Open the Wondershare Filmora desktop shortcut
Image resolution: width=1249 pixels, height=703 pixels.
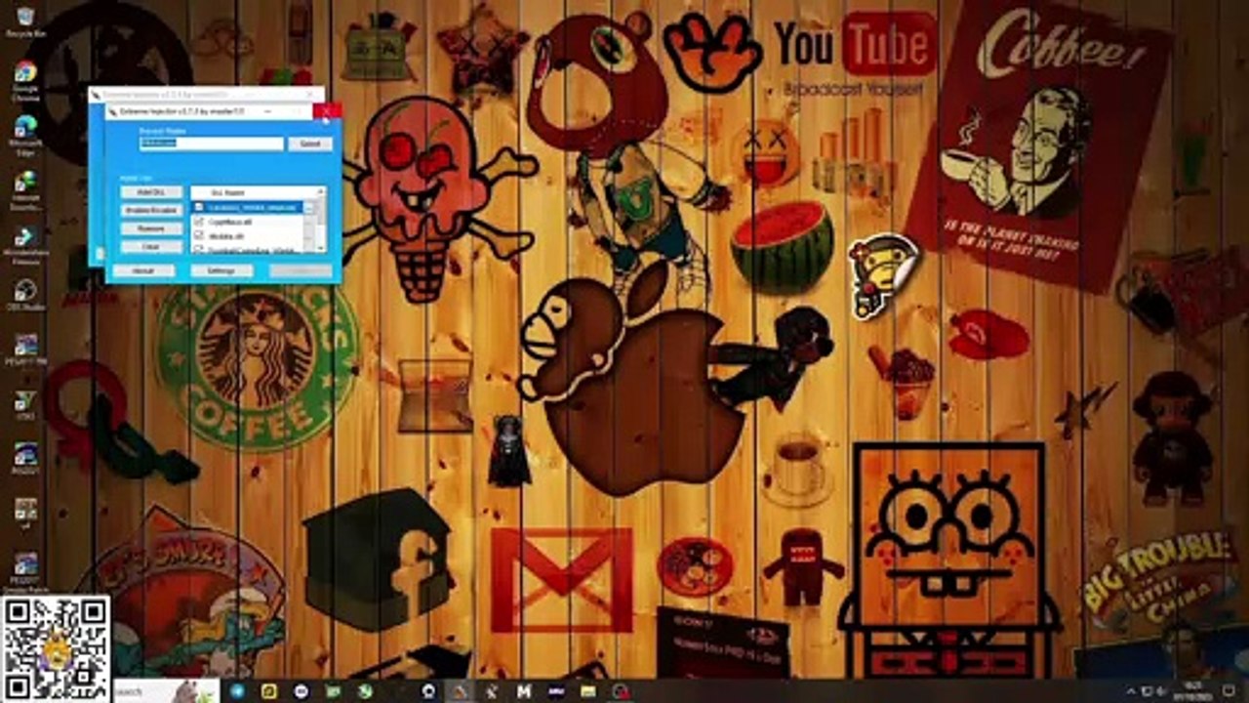coord(24,243)
